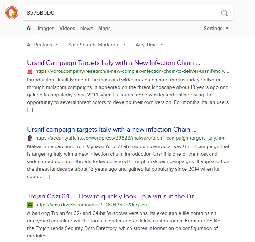Viewport: 255px width, 242px height.
Task: Open the Trojan.Gozi.64 result title
Action: click(x=114, y=196)
